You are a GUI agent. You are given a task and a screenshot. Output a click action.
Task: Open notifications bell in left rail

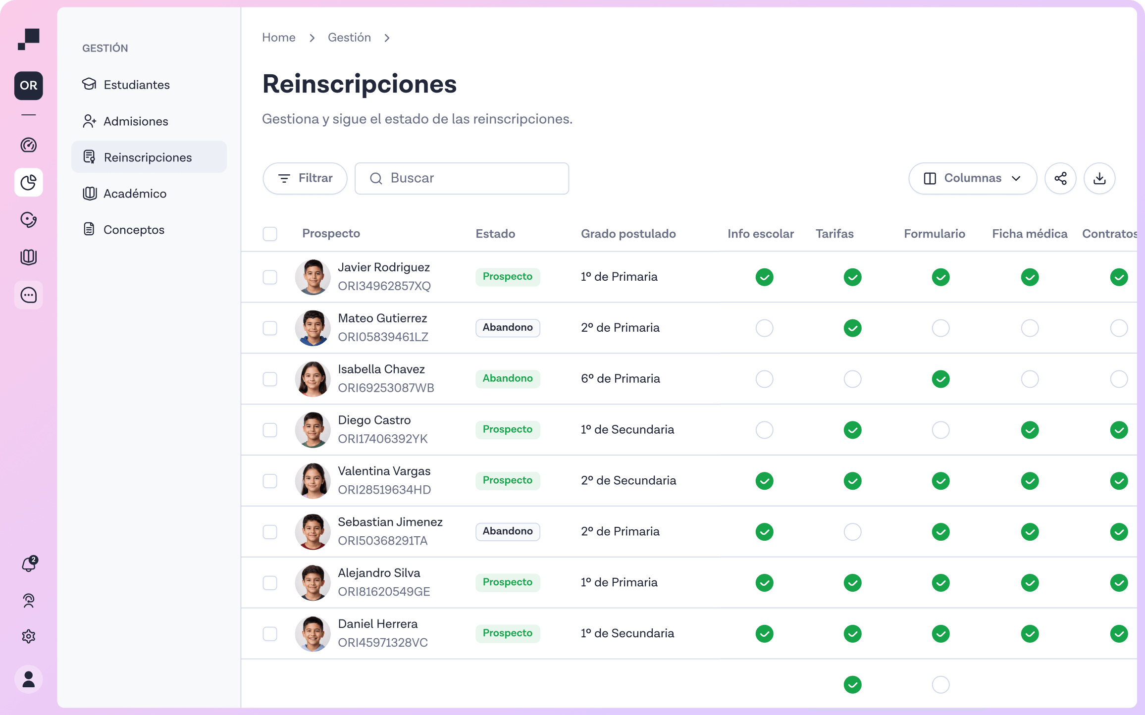(x=29, y=564)
